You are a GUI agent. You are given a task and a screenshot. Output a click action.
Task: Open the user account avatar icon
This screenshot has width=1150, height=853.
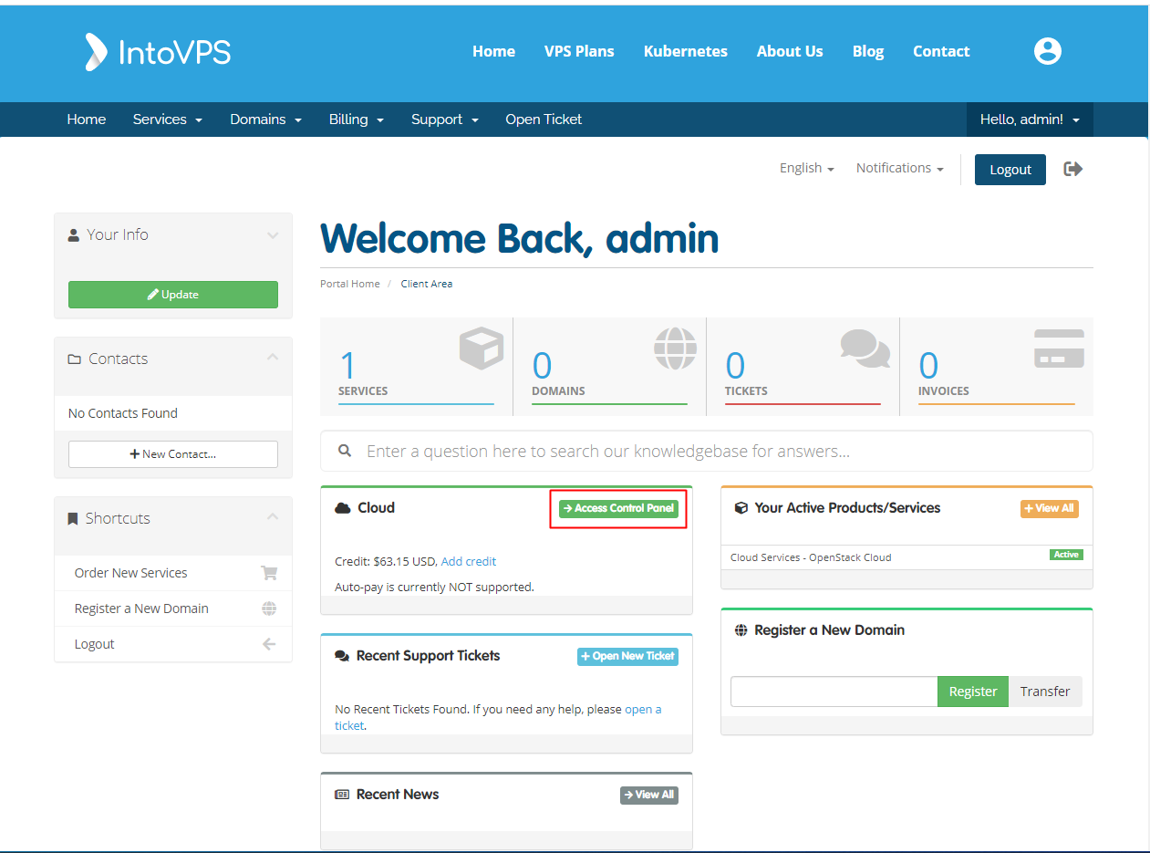coord(1048,51)
